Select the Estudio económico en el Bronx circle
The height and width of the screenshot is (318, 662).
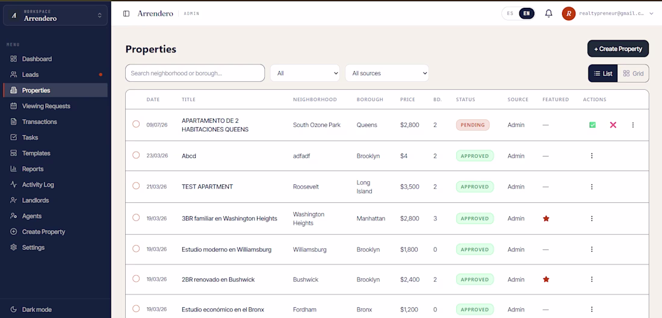136,309
